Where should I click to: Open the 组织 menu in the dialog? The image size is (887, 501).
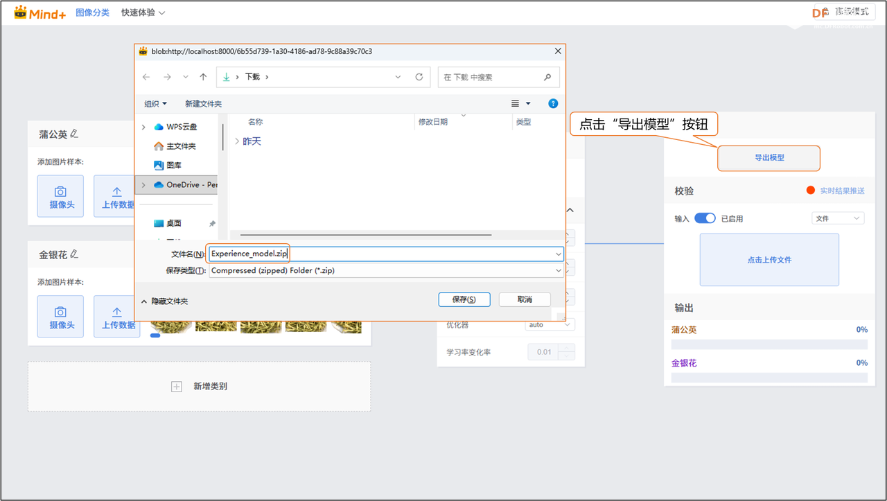point(155,103)
